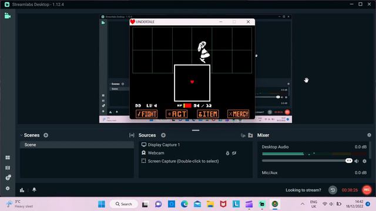376x211 pixels.
Task: Toggle the Webcam source lock icon
Action: [x=227, y=153]
